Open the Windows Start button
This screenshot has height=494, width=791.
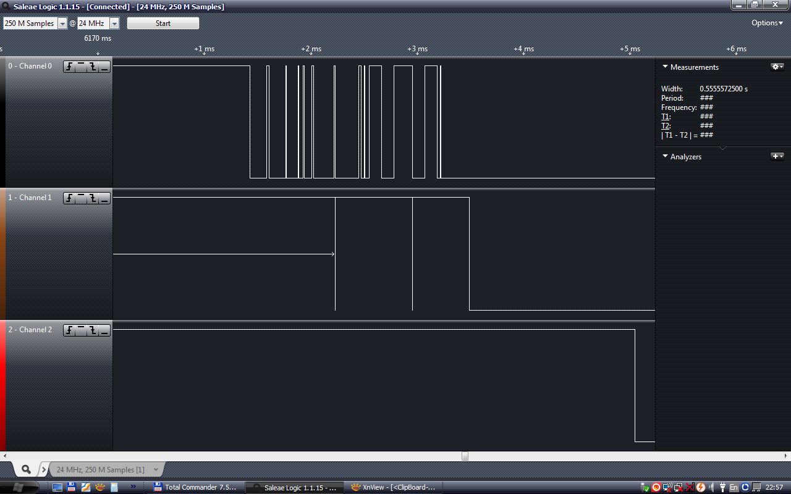[17, 487]
